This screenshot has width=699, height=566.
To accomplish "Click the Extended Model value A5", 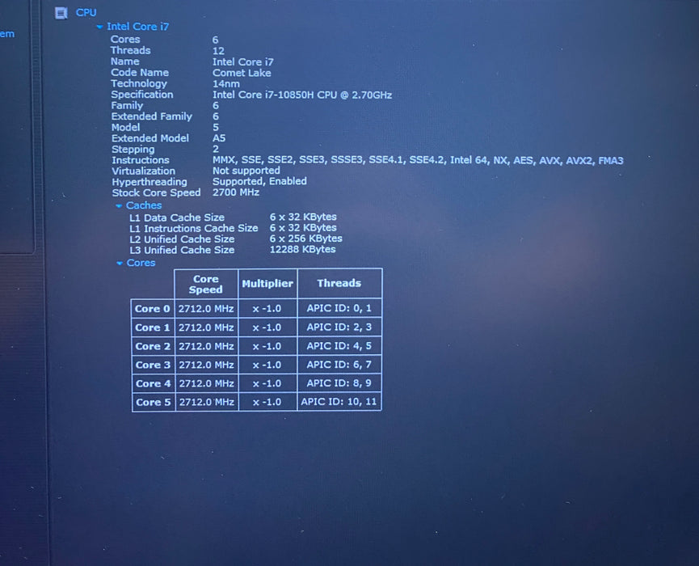I will [x=219, y=138].
